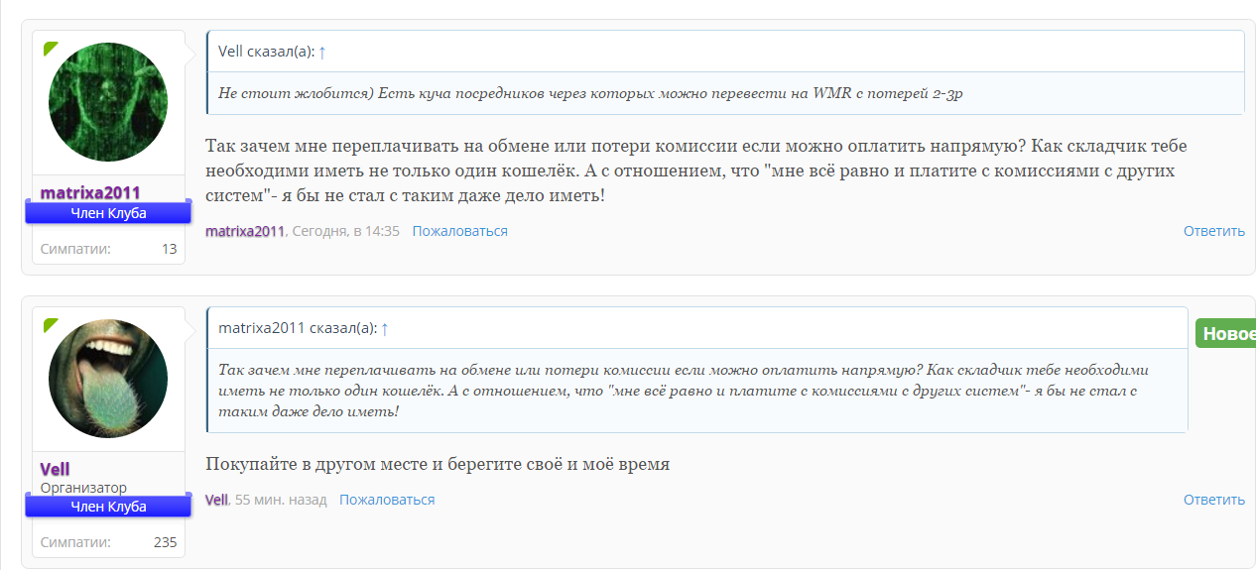Click the 'matrixa2011 сказал(а):' quote header
Screen dimensions: 1256x570
[x=298, y=328]
